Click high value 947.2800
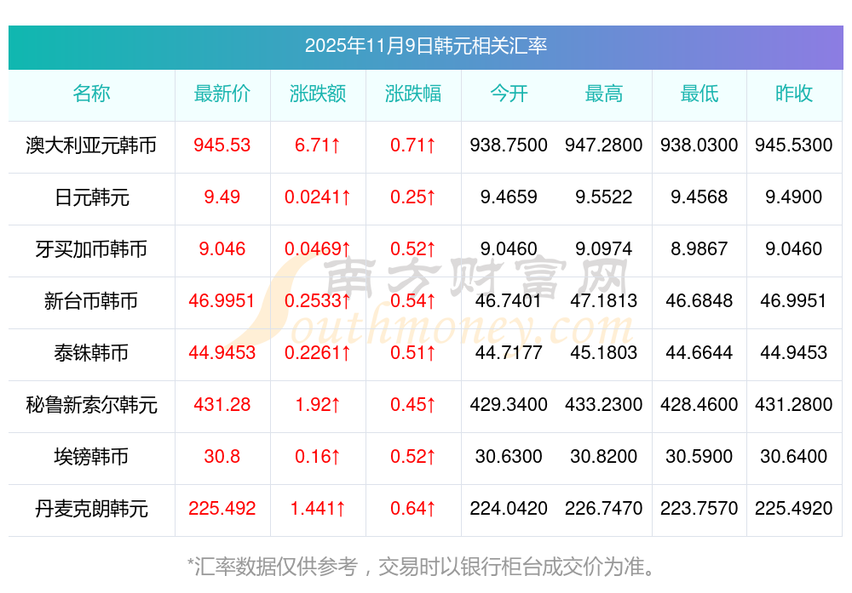852x593 pixels. click(x=604, y=145)
